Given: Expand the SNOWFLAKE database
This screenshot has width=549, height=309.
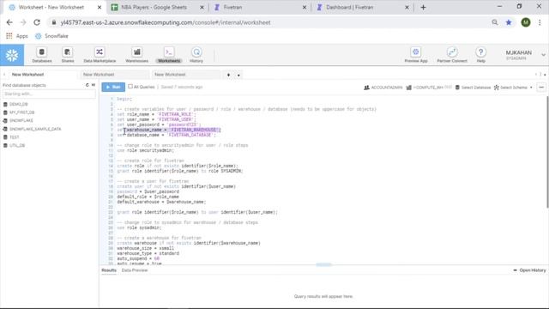Looking at the screenshot, I should (18, 120).
